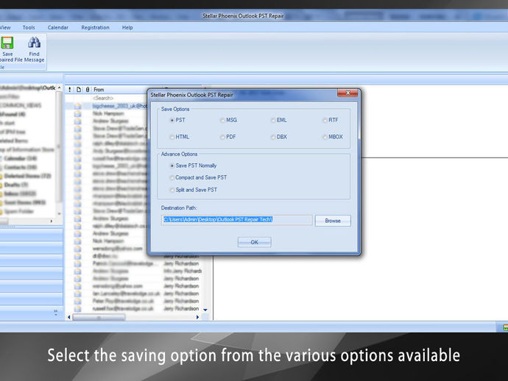
Task: Expand the navigation pane chevron button
Action: click(56, 313)
